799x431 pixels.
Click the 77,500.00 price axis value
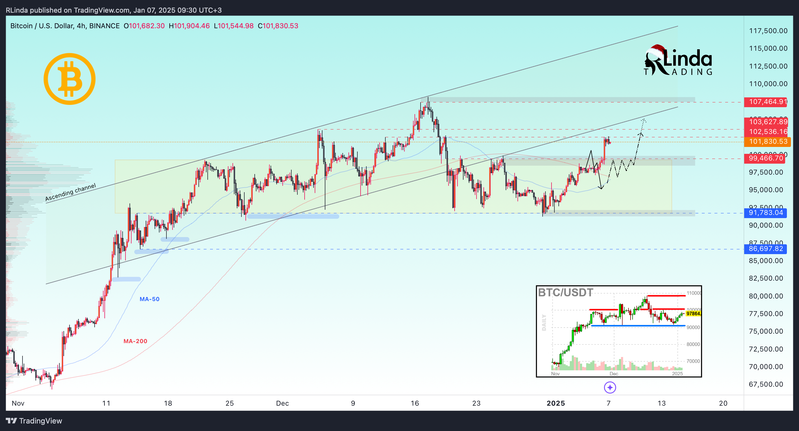(x=766, y=313)
